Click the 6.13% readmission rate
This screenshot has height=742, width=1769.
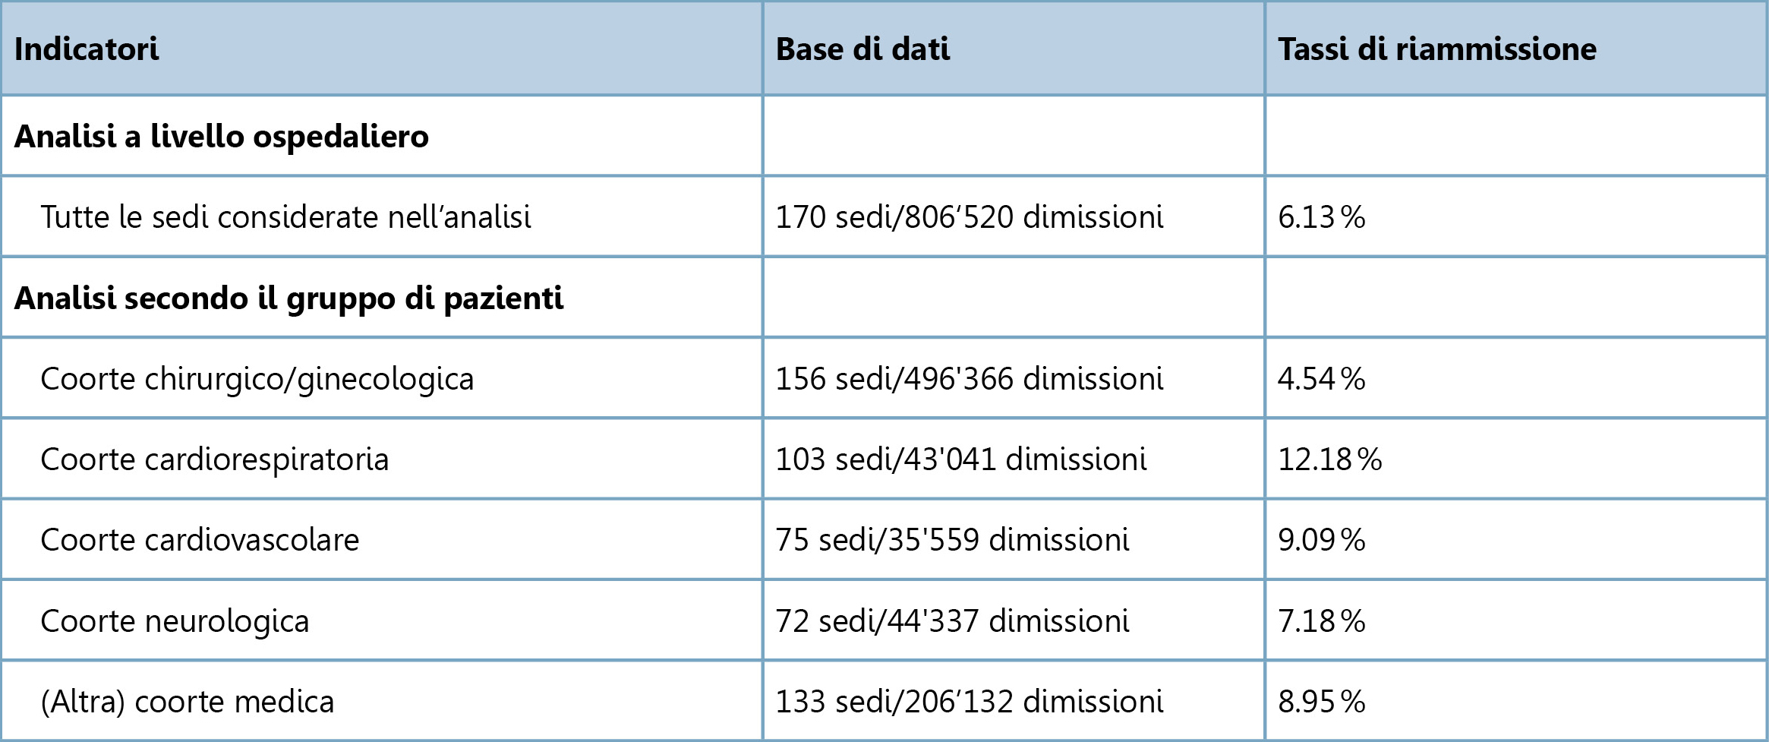(1321, 217)
